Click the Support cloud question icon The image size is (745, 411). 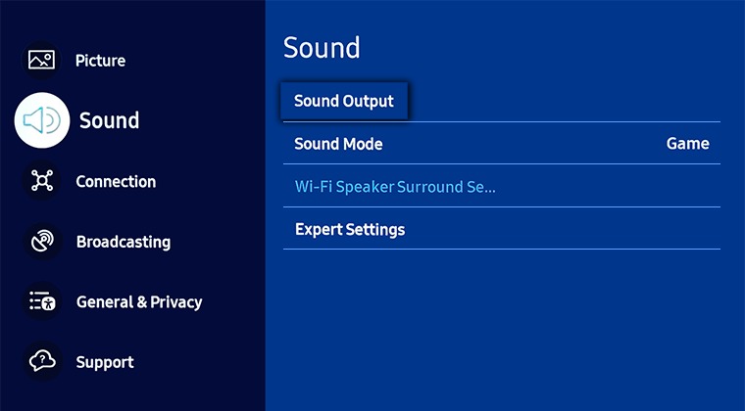coord(42,362)
